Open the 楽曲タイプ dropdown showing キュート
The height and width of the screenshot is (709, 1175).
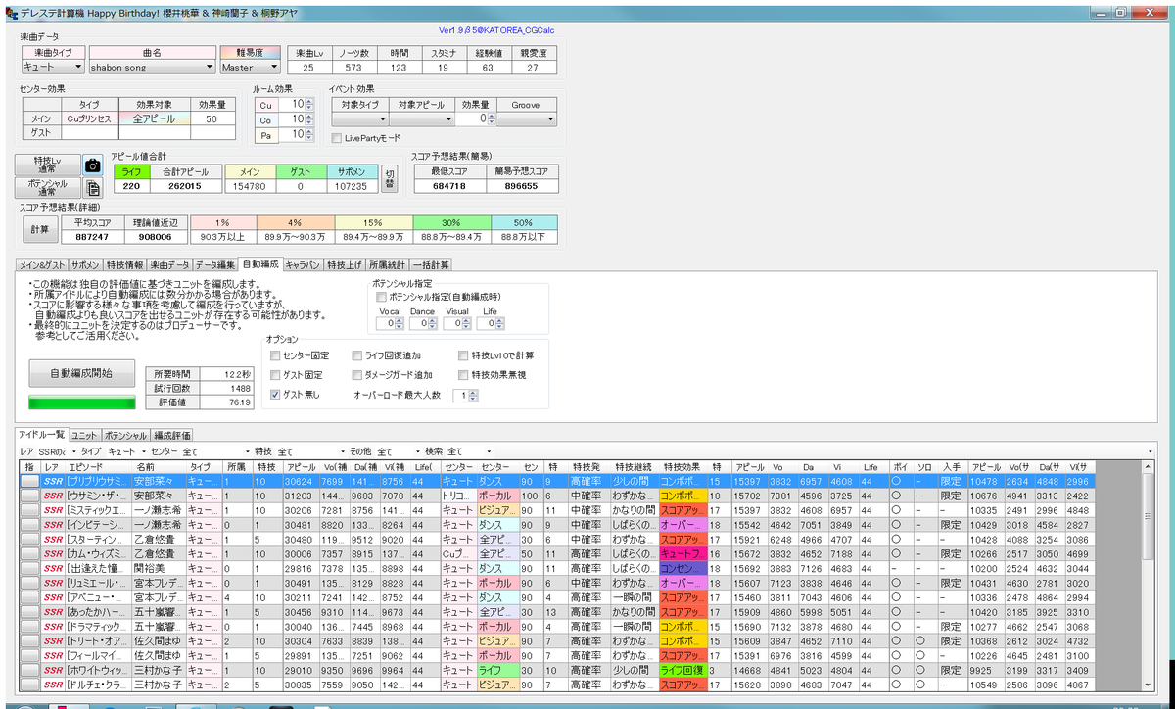(x=53, y=68)
